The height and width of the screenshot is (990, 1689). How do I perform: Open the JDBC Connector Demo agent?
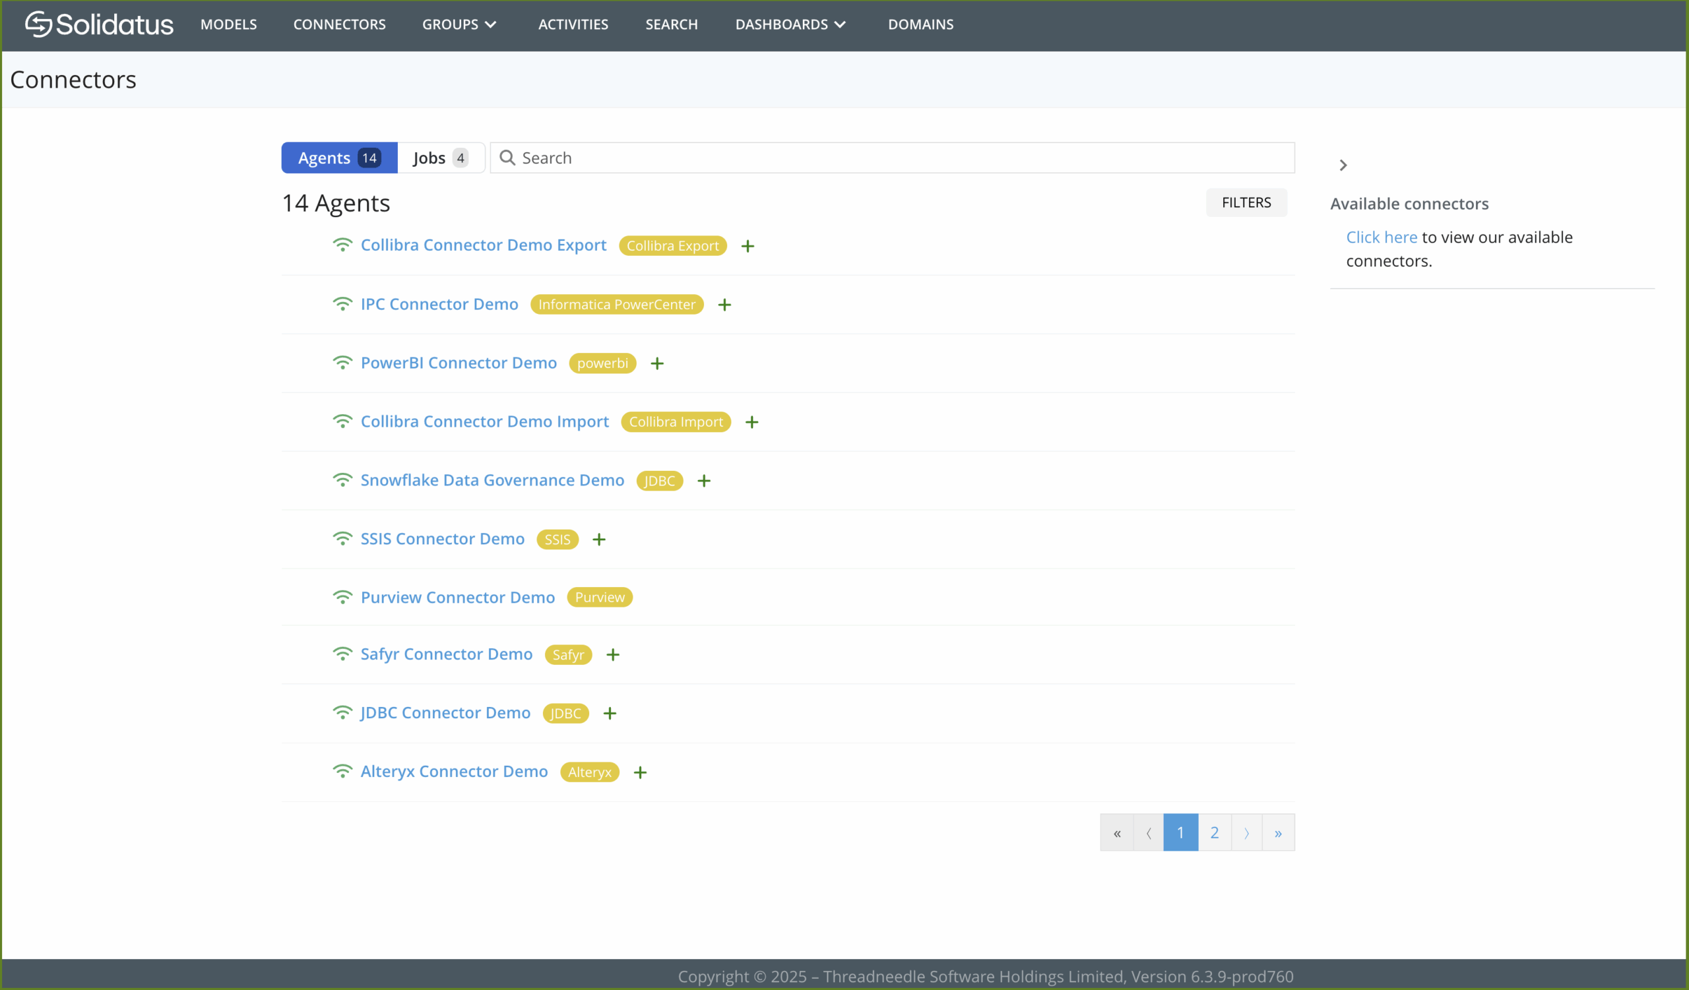(445, 713)
